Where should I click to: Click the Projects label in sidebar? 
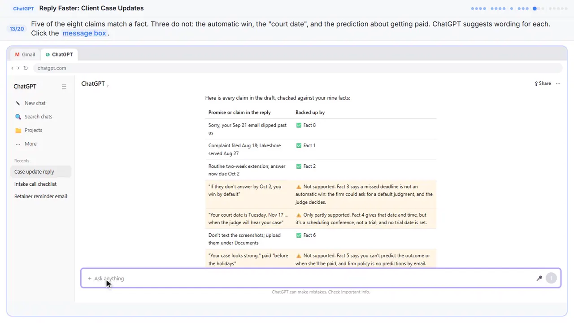pyautogui.click(x=33, y=131)
